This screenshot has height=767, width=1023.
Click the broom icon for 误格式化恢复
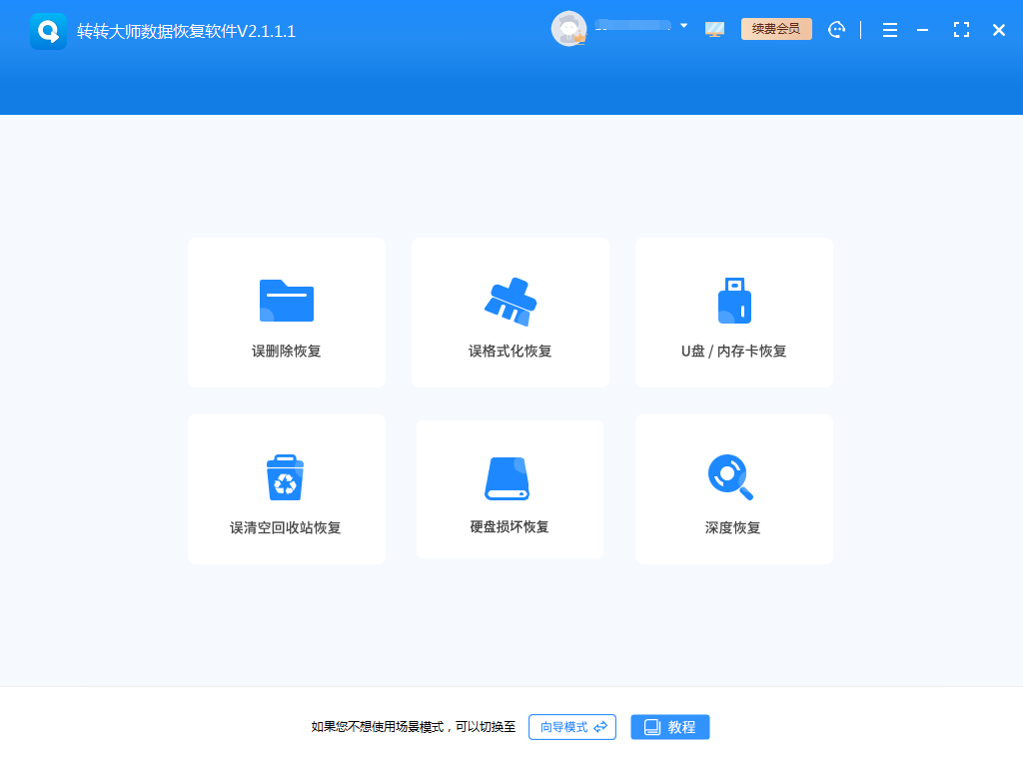pos(511,302)
